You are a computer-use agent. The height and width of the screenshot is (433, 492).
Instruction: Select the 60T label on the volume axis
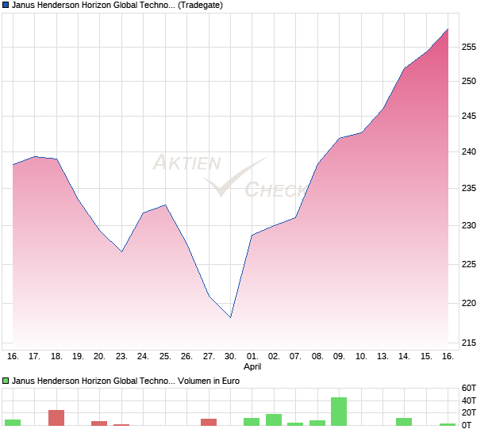point(470,388)
